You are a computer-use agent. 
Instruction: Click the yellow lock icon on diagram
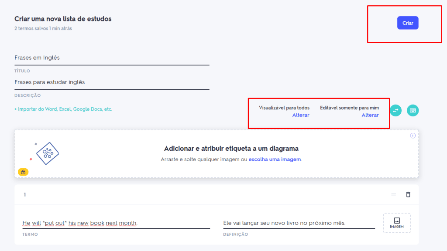[x=23, y=172]
